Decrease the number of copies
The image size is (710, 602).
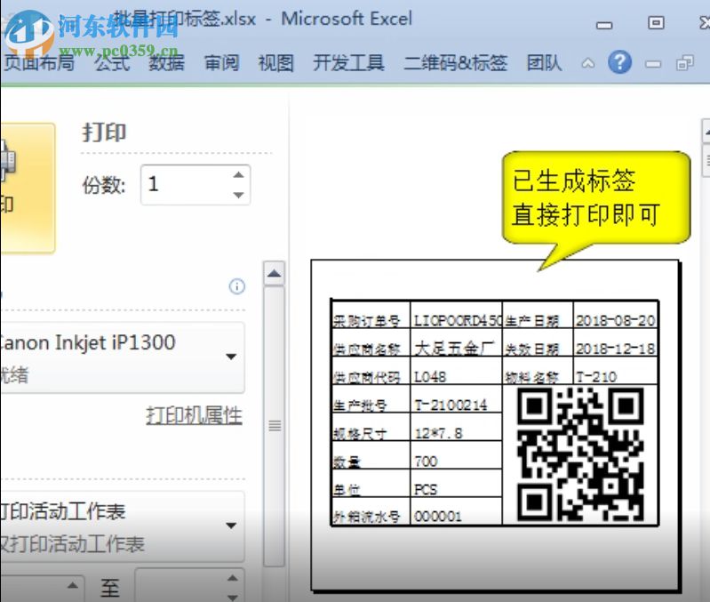(239, 196)
